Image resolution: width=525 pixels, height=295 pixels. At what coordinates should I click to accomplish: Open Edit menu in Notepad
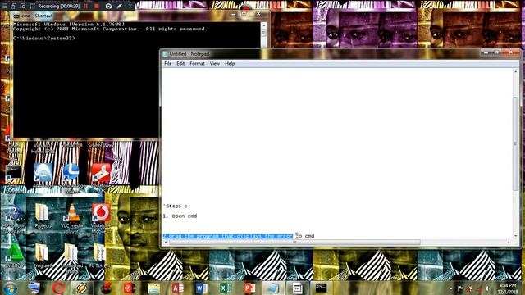tap(180, 64)
